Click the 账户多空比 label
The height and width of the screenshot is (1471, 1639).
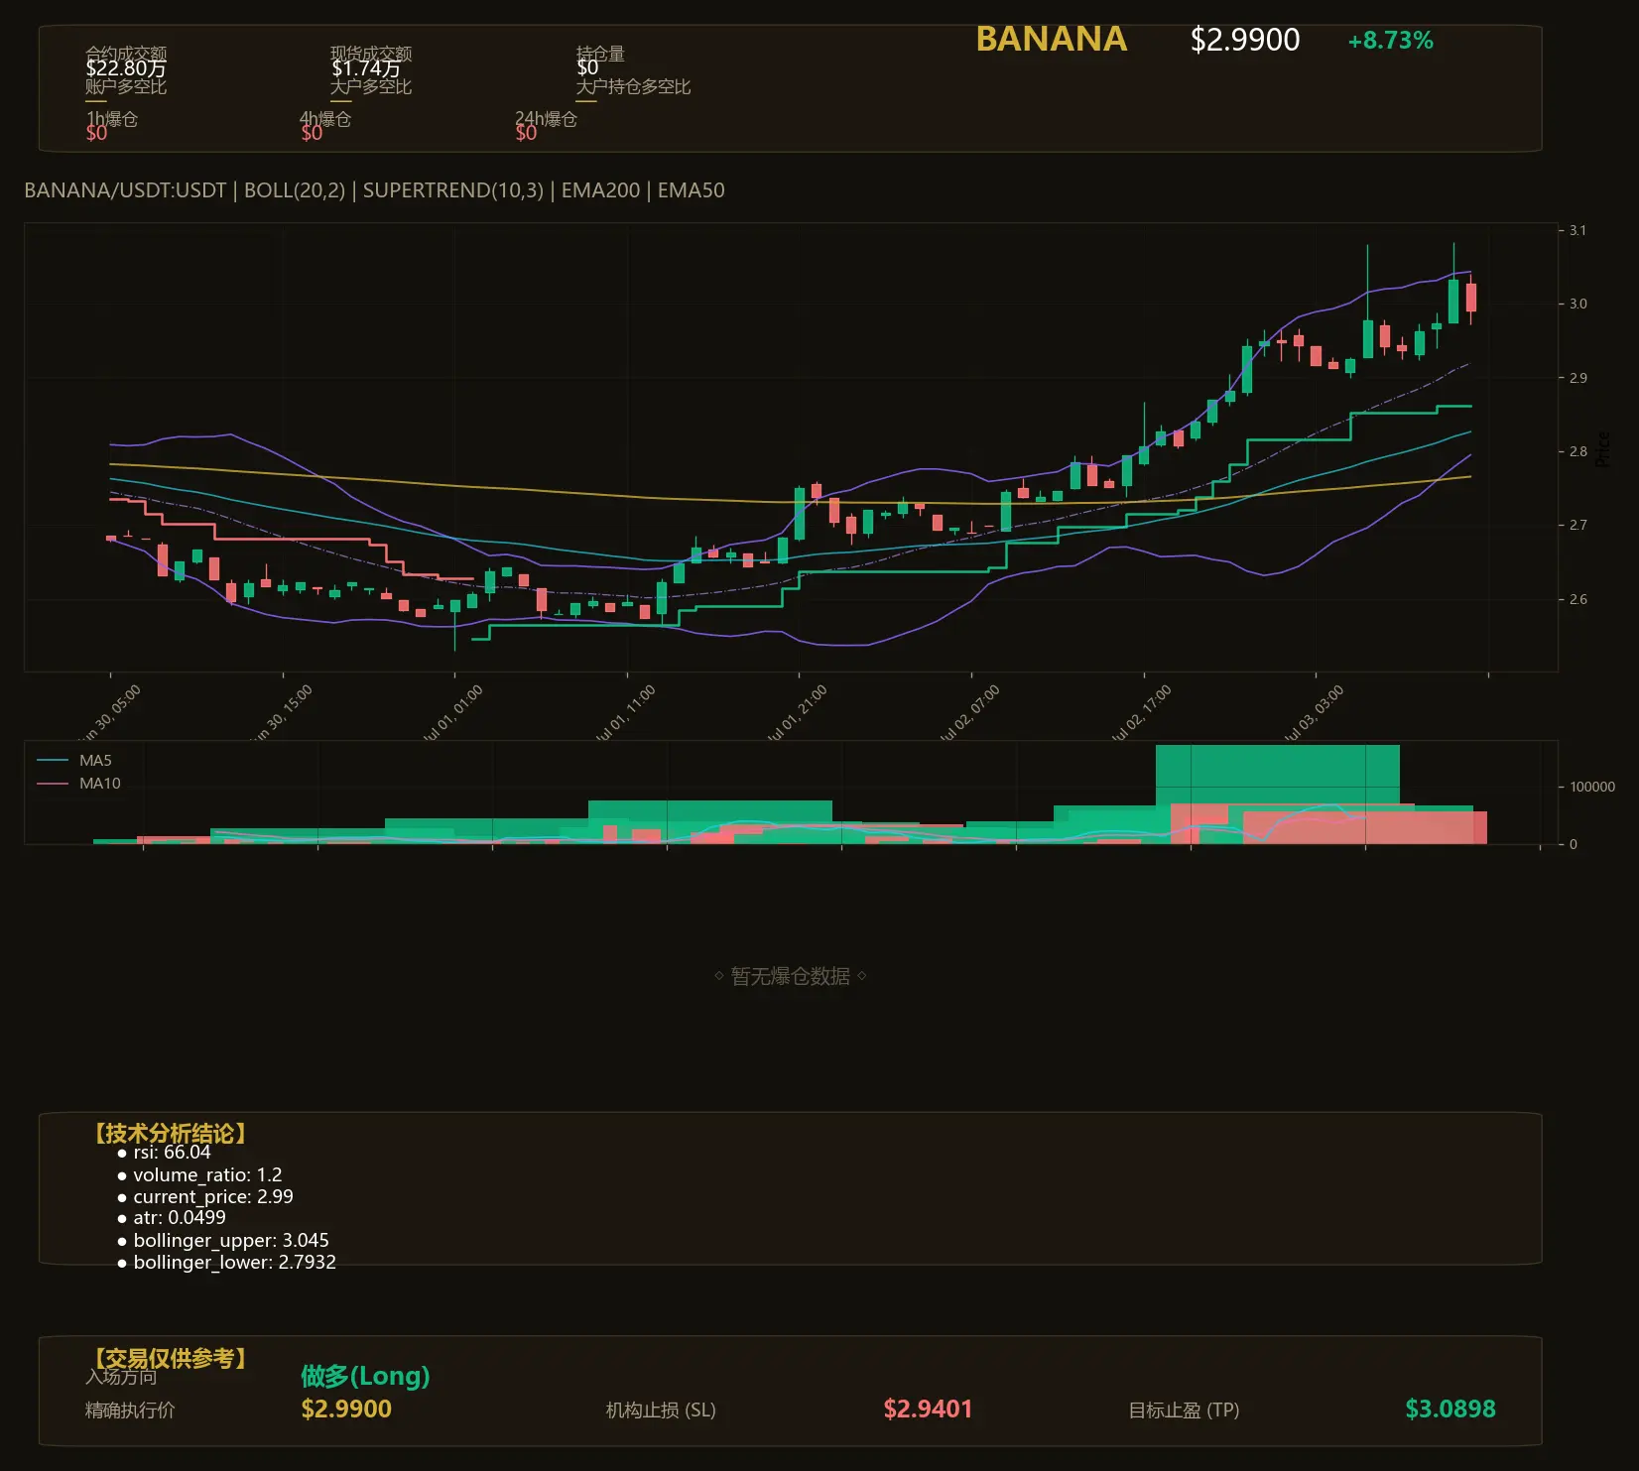pos(126,87)
